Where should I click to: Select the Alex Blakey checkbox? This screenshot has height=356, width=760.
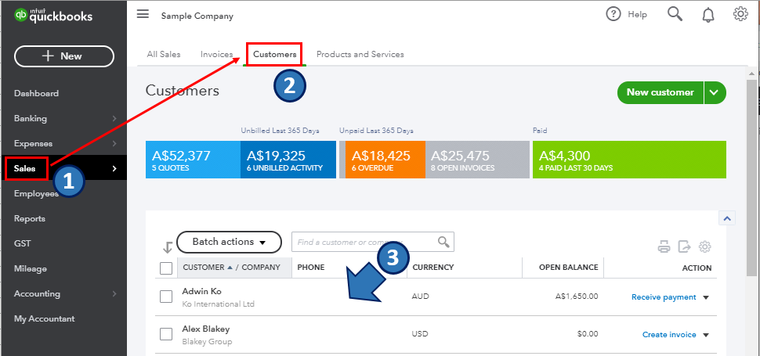pos(166,334)
